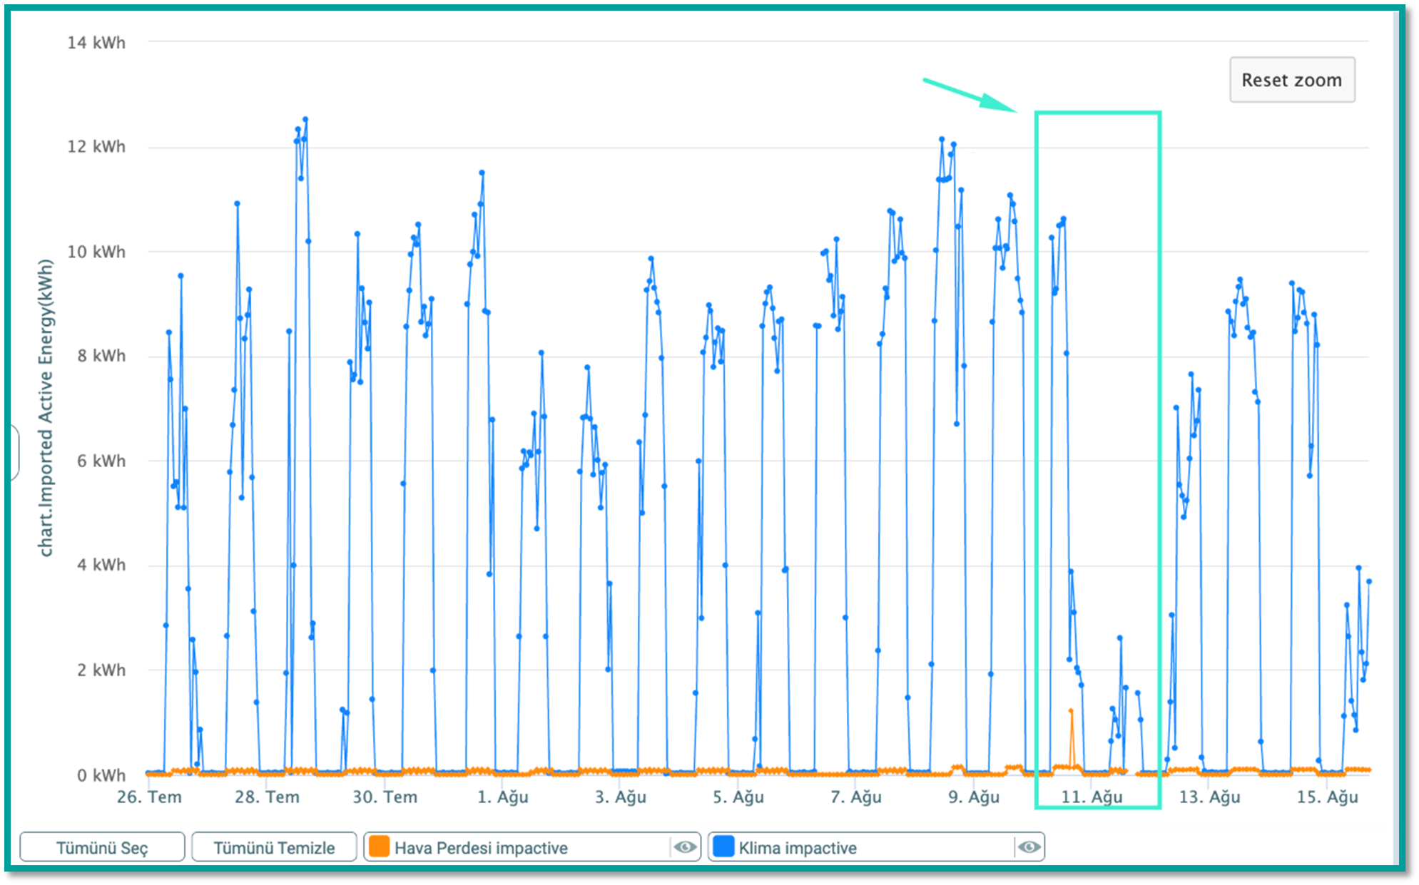This screenshot has height=885, width=1419.
Task: Select the Hava Perdesi impactive legend label
Action: click(x=481, y=848)
